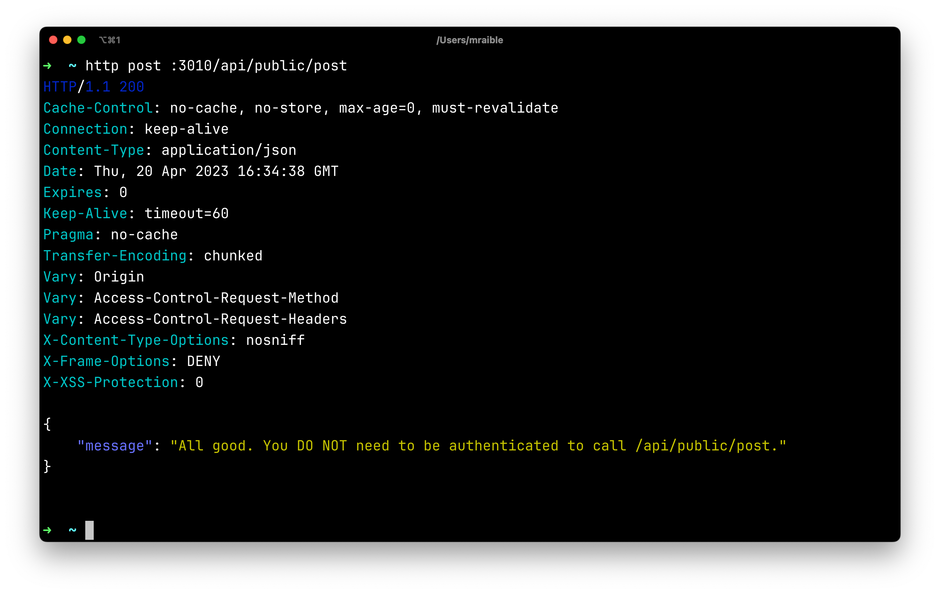Select the http post command text

(216, 65)
